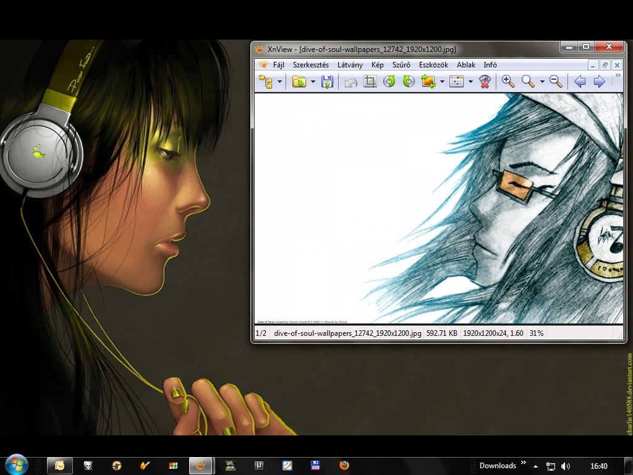Select the Crop tool icon
The width and height of the screenshot is (633, 475).
pyautogui.click(x=370, y=82)
